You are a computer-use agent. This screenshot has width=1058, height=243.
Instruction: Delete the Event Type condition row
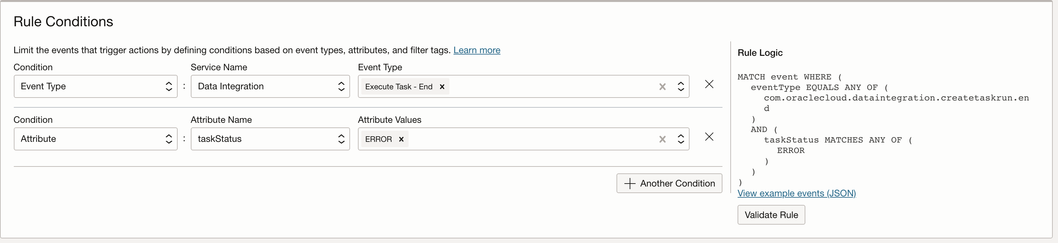pos(709,84)
